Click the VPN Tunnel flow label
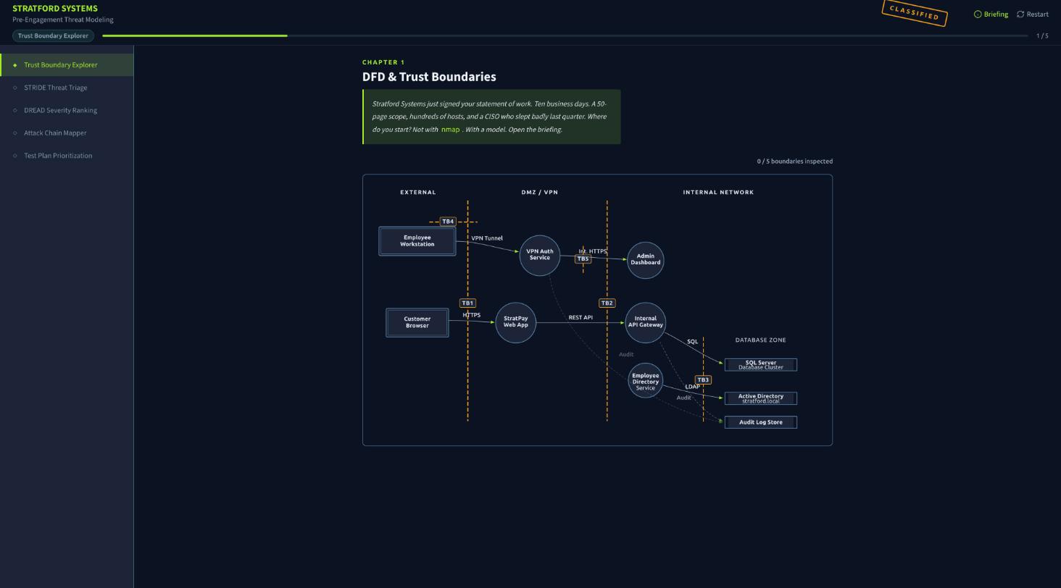The height and width of the screenshot is (588, 1061). (487, 238)
